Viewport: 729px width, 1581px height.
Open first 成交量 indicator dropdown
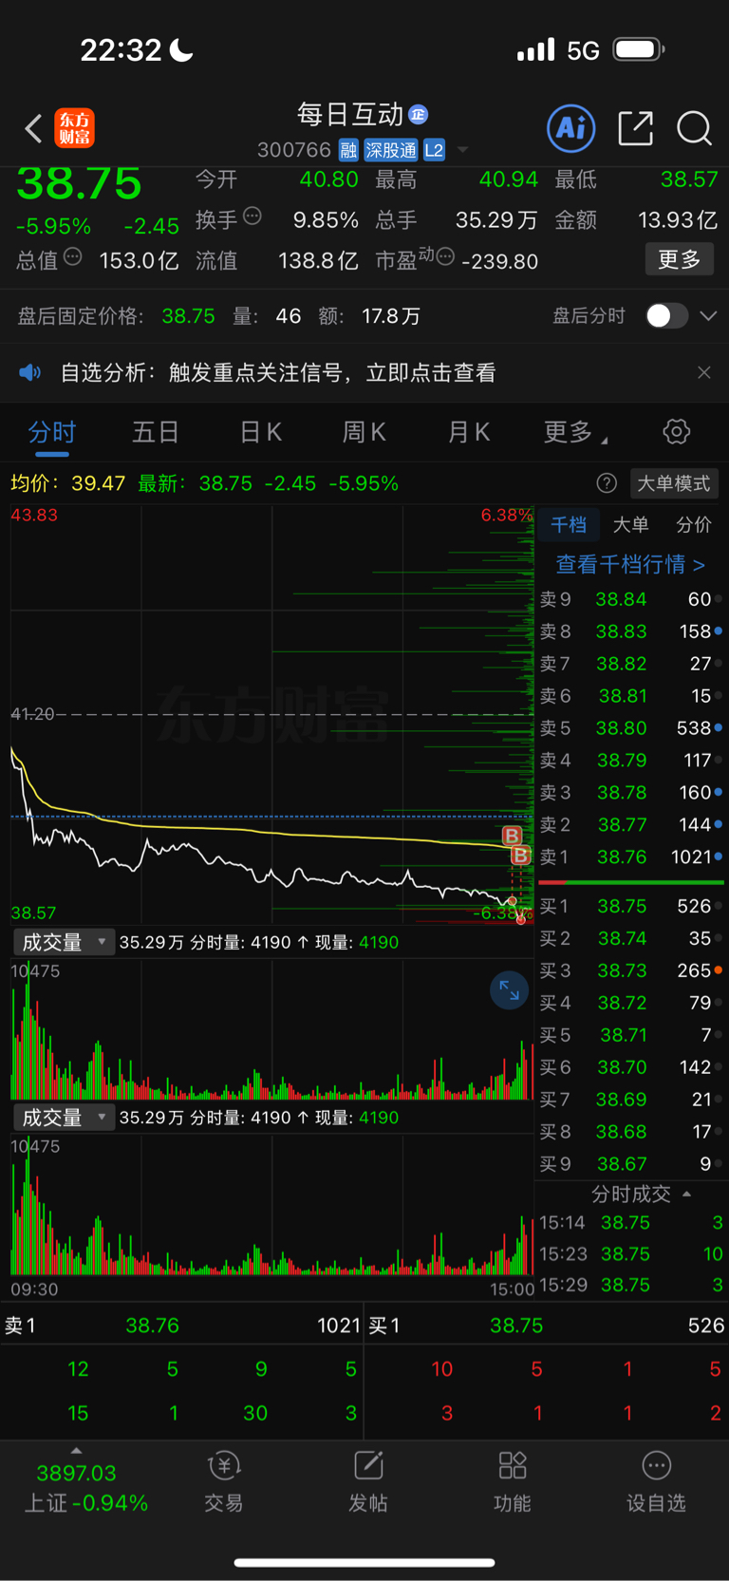tap(63, 942)
